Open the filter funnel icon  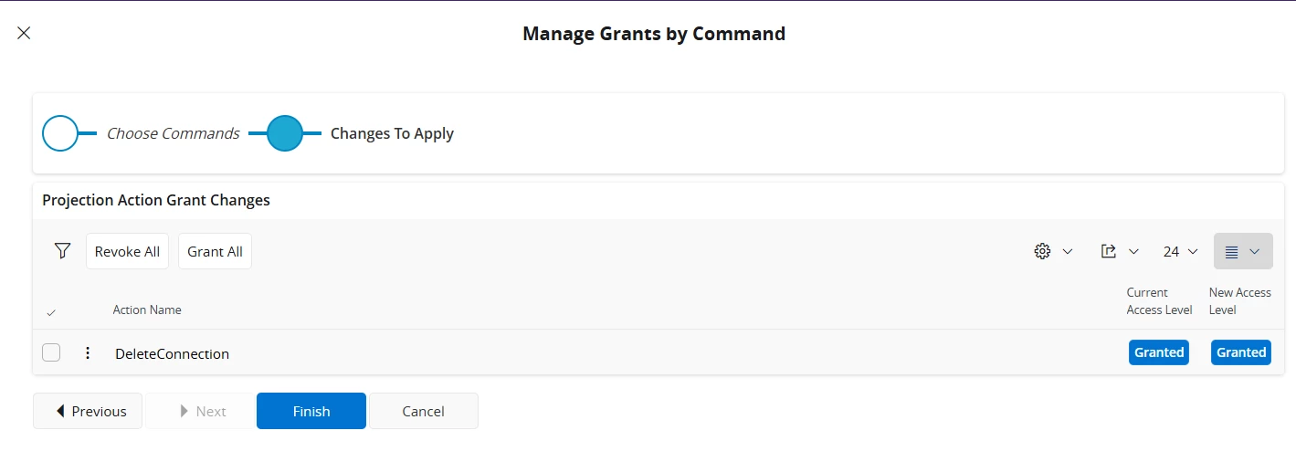62,251
